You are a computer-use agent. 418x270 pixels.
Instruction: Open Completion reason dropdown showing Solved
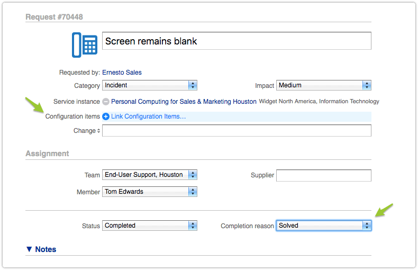click(324, 226)
